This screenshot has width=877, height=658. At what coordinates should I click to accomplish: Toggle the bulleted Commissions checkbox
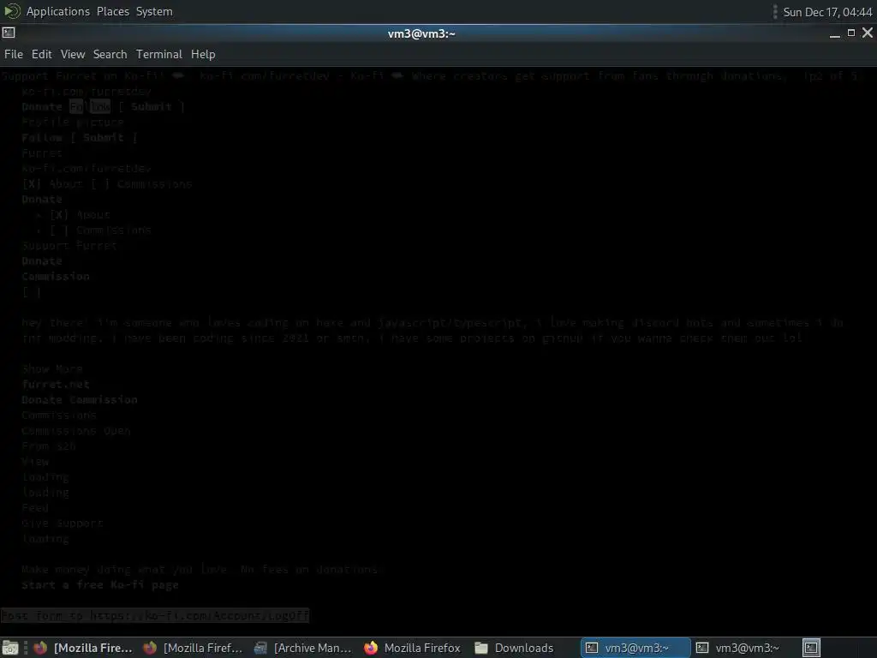pos(59,230)
